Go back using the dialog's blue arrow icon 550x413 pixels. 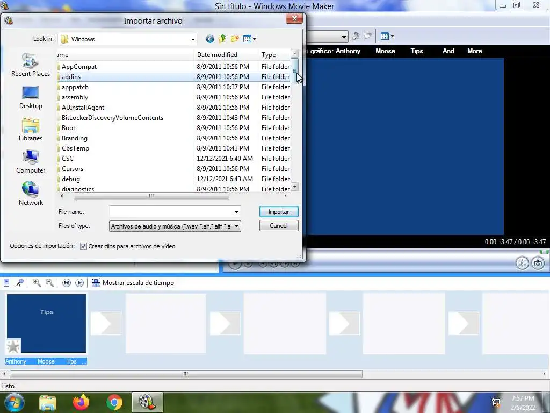[x=210, y=39]
